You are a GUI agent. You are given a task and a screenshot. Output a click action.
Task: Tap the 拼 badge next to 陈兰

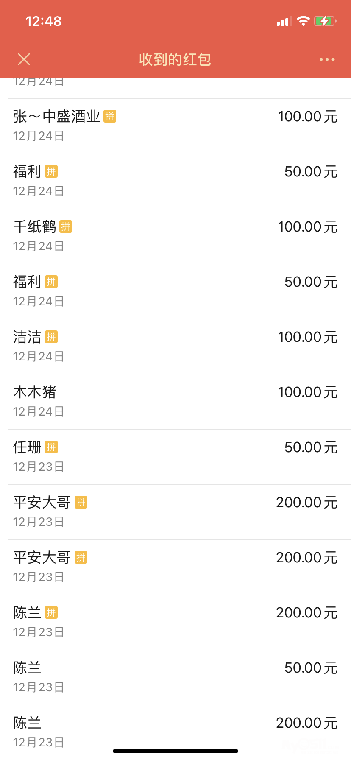tap(51, 612)
